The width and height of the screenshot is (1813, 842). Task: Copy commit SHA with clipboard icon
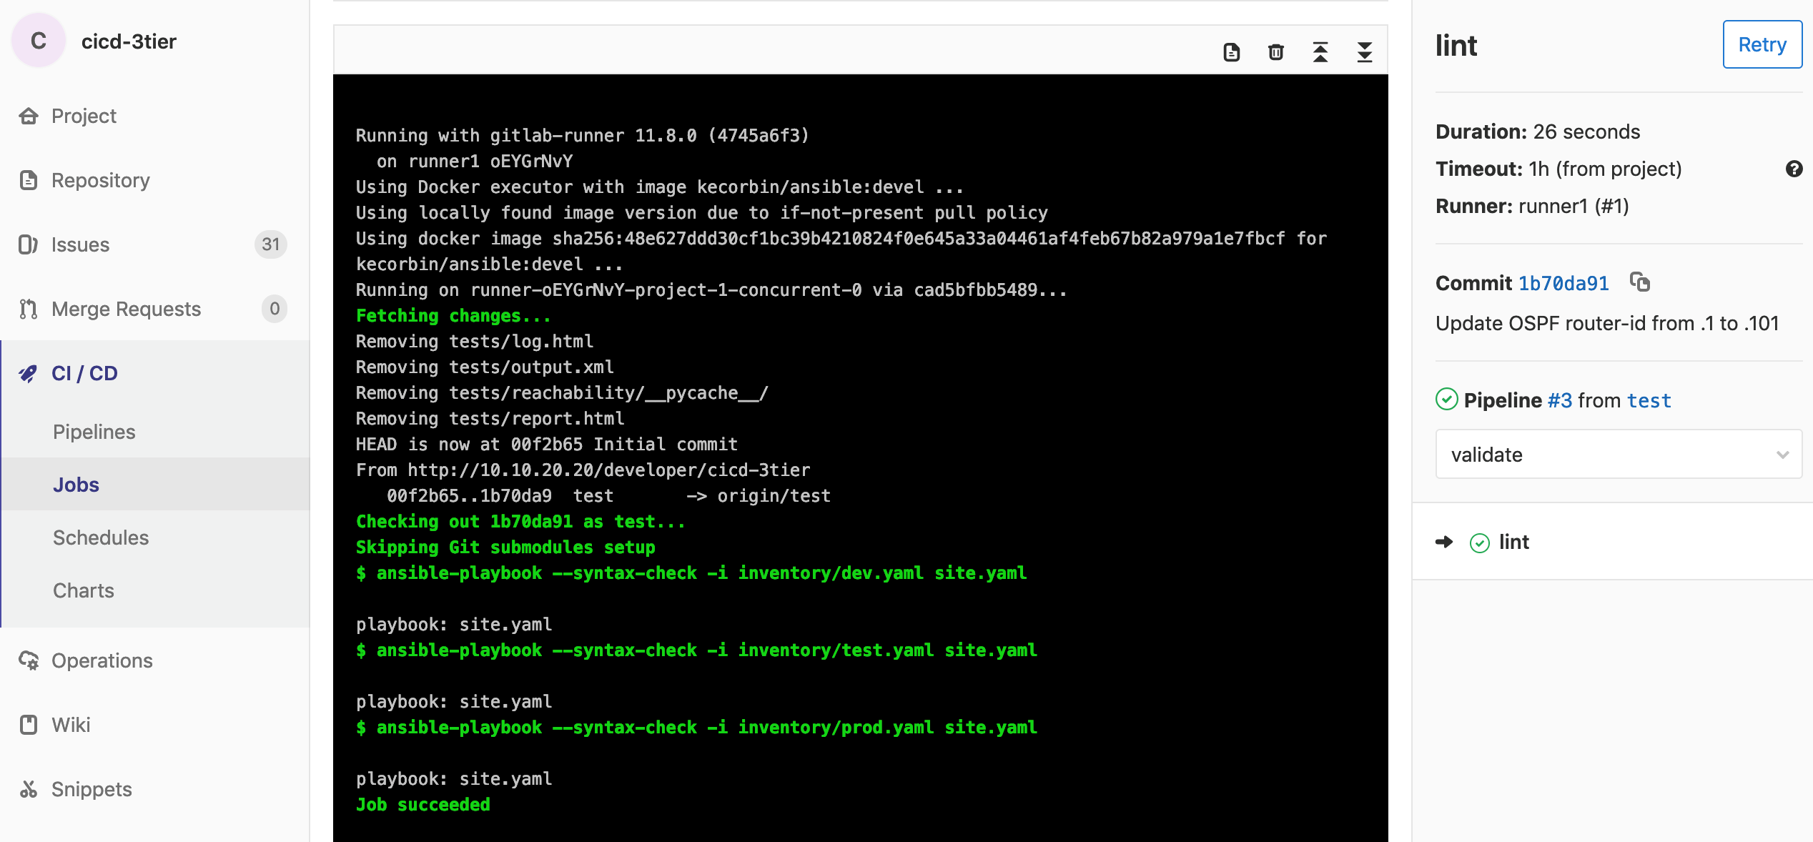coord(1639,282)
